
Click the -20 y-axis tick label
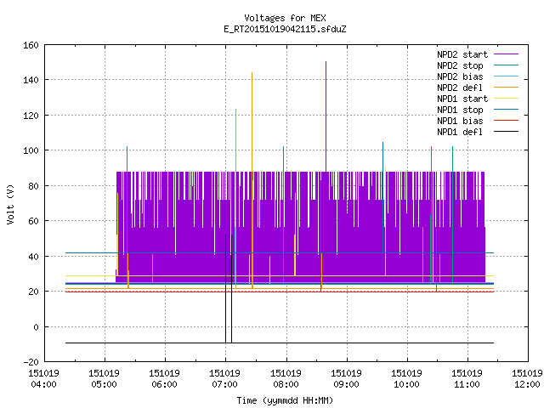(31, 362)
